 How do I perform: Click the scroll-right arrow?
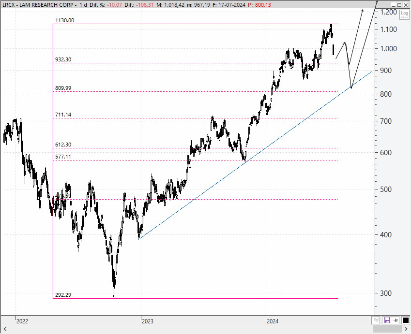[406, 329]
